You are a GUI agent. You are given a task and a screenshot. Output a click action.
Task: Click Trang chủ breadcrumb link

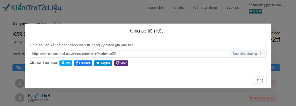(x=20, y=24)
